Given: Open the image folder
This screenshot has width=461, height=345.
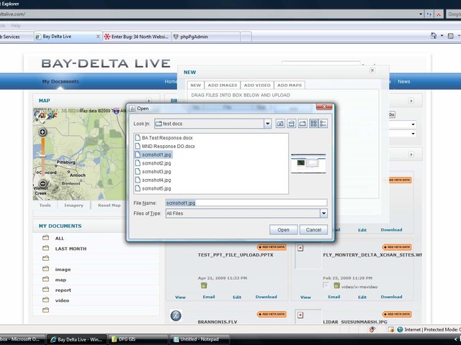Looking at the screenshot, I should pos(63,270).
